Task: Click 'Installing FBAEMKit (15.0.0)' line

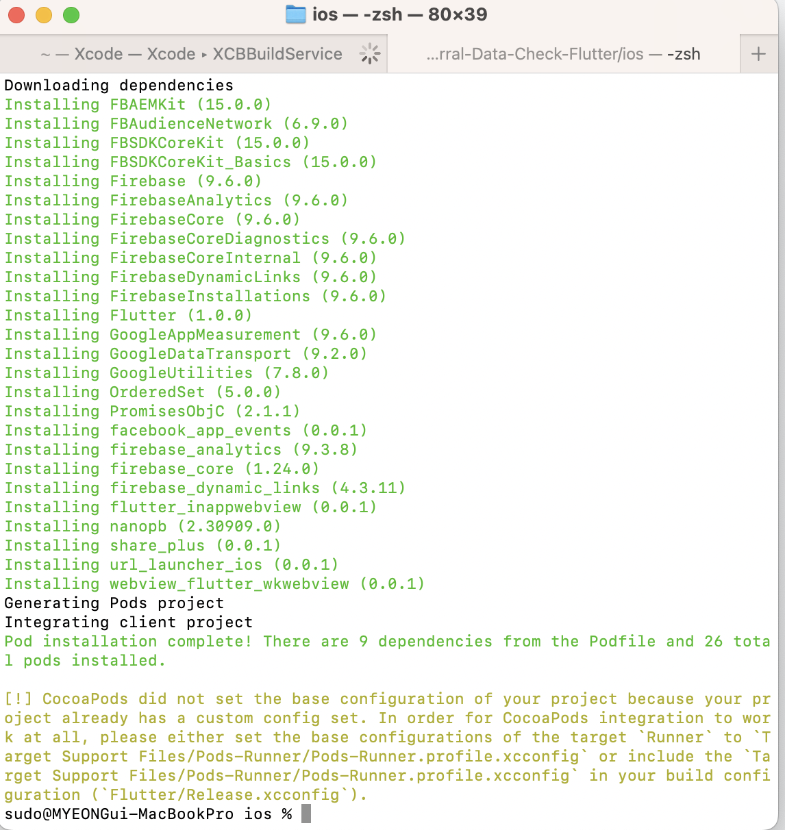Action: pos(138,105)
